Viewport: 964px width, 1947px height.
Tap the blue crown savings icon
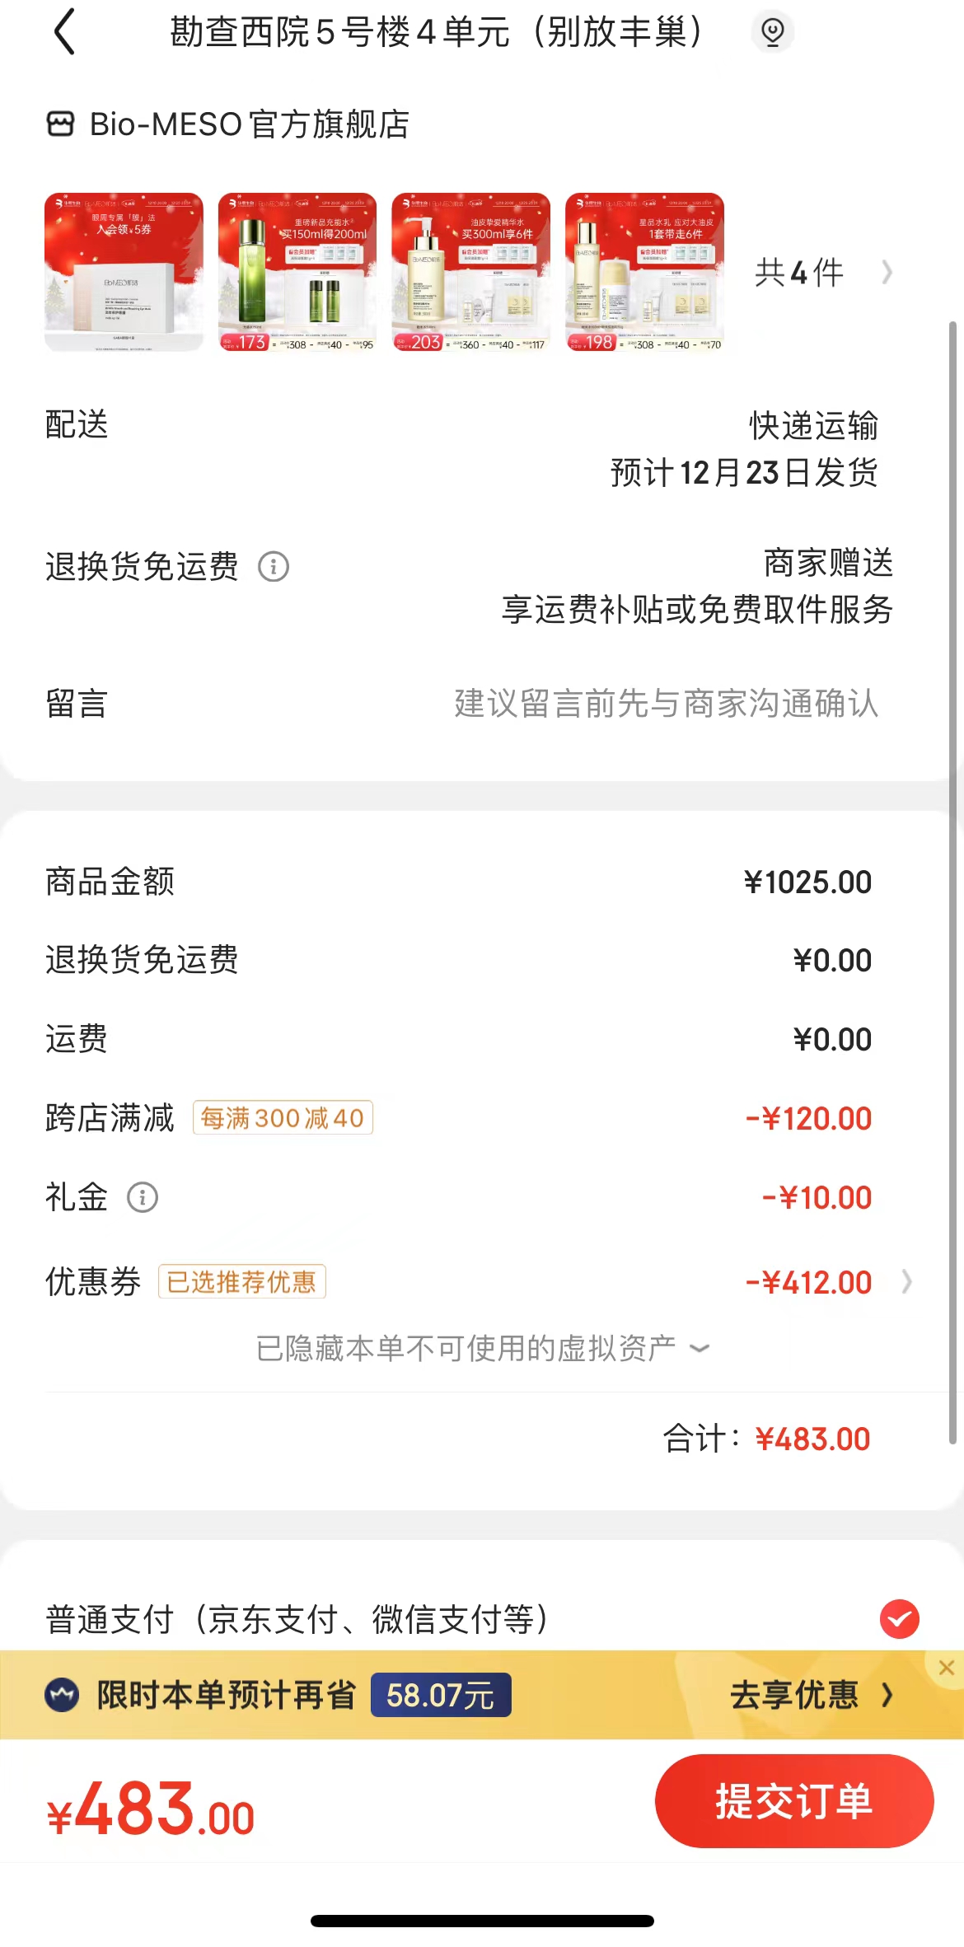[62, 1695]
